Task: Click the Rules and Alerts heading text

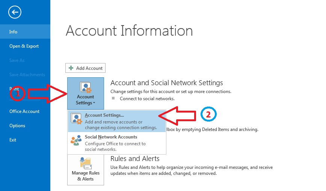Action: 135,159
